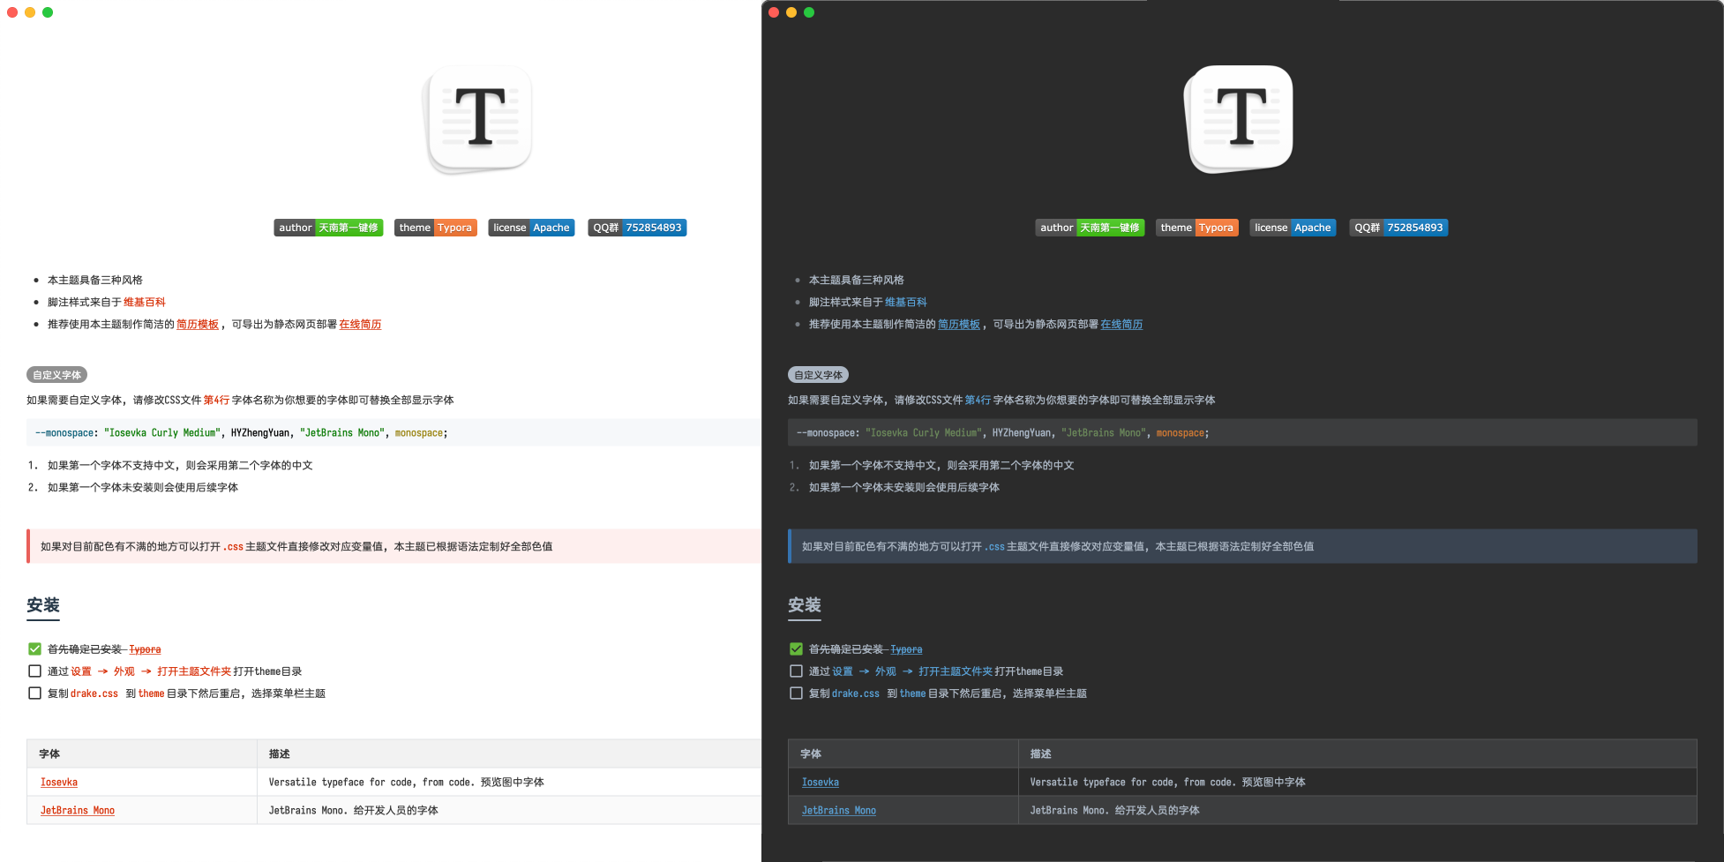Click the 安装 heading in the light window
This screenshot has width=1724, height=862.
pos(43,605)
